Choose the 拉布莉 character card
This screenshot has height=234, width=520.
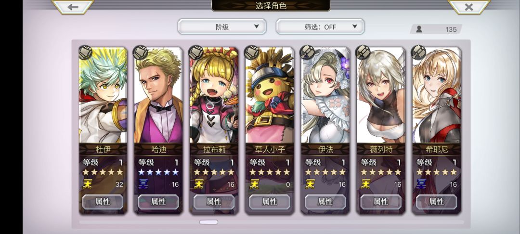point(214,130)
